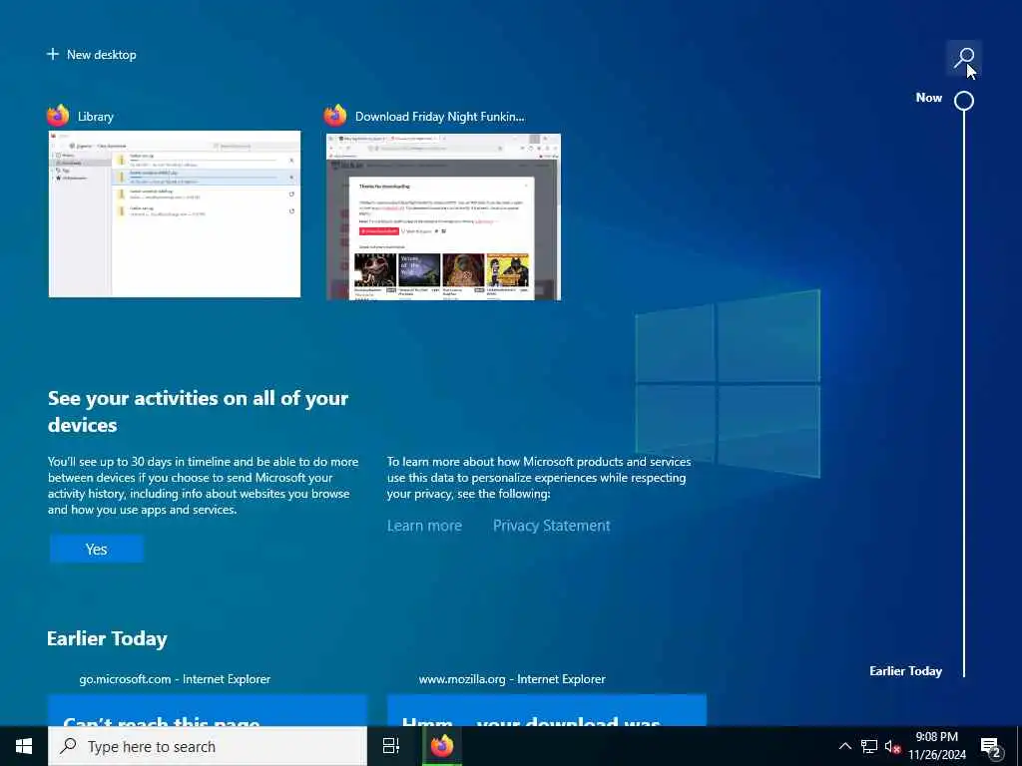Click the Library window title text
The image size is (1022, 766).
click(x=95, y=117)
